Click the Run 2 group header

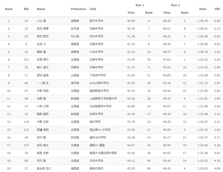(x=176, y=5)
